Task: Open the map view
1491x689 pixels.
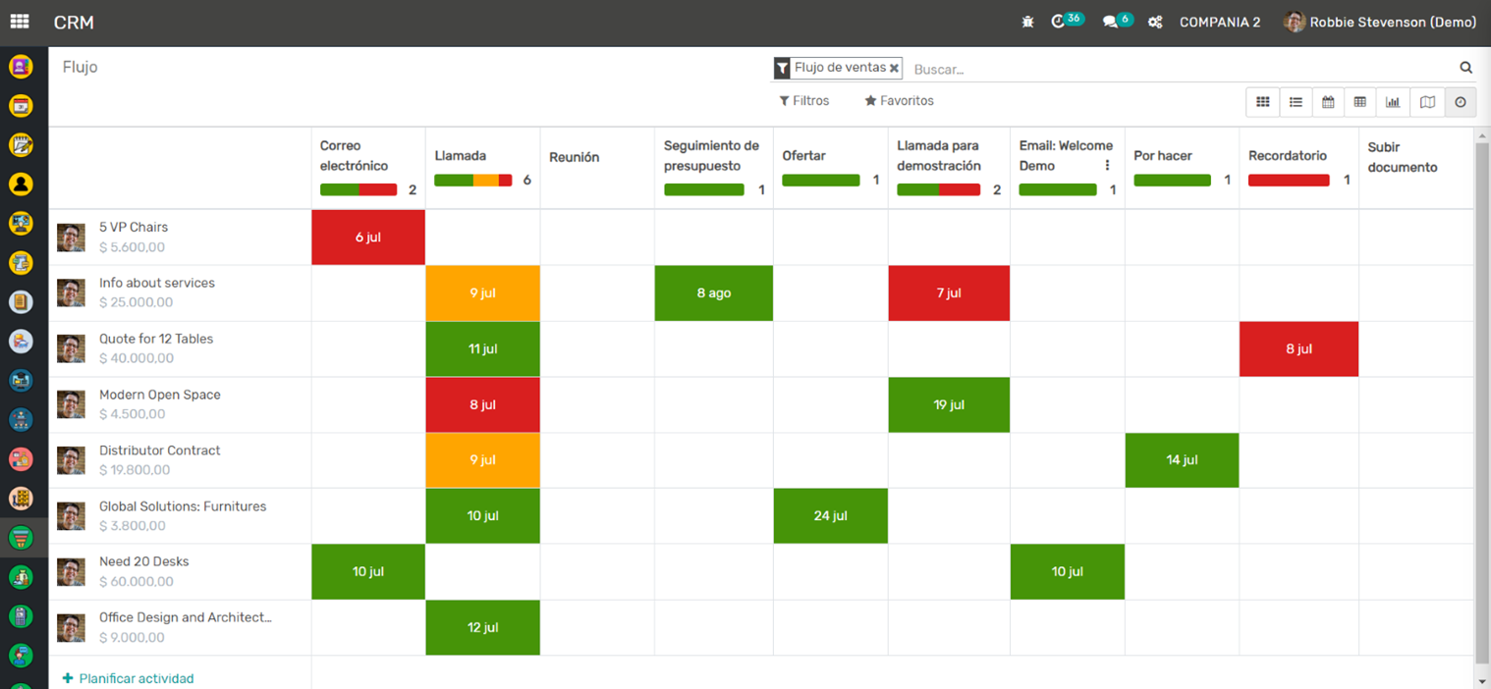Action: (1427, 102)
